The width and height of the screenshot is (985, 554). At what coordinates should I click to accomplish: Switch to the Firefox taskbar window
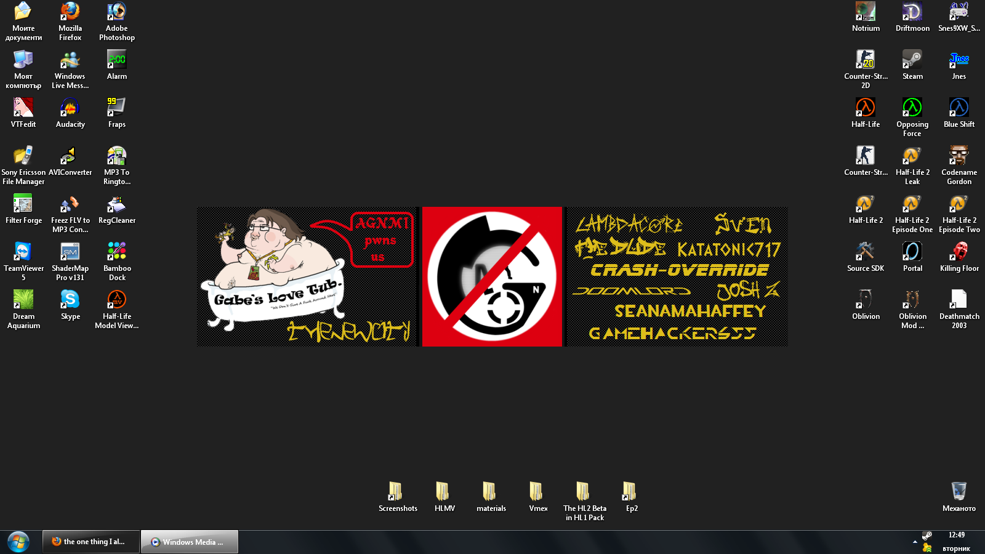click(91, 542)
